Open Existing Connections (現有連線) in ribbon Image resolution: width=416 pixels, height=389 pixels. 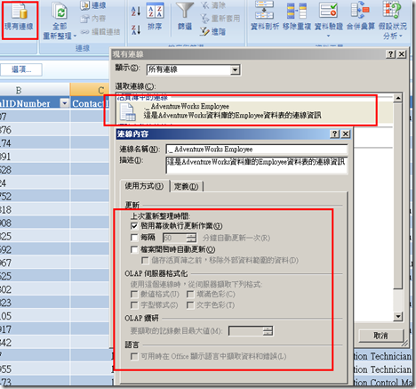20,20
